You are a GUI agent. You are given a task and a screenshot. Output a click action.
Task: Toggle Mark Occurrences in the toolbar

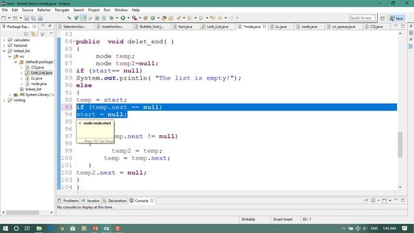coord(84,18)
